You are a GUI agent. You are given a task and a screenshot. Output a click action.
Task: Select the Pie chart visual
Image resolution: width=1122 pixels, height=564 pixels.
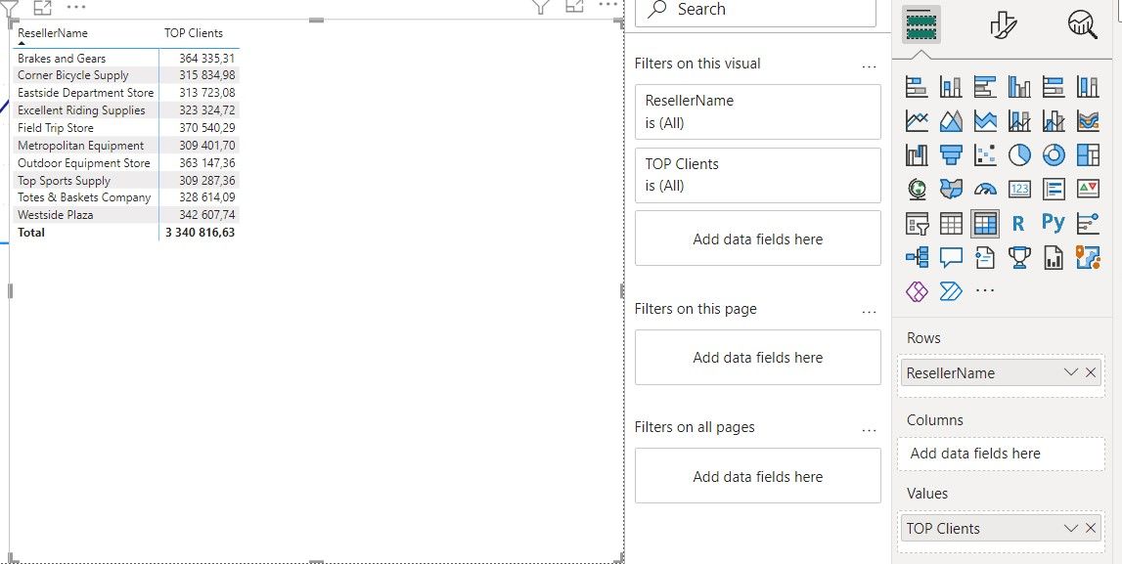point(1019,155)
